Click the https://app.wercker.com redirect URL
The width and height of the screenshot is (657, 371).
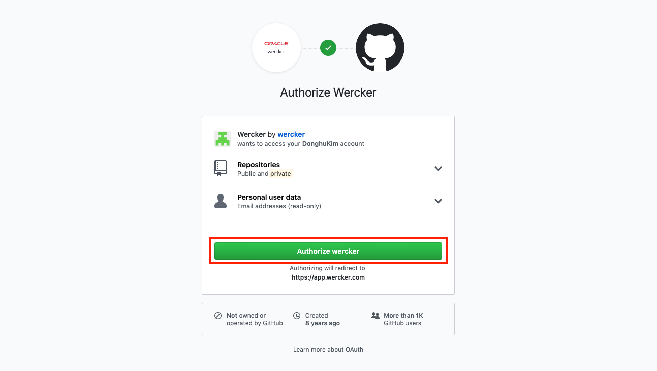[328, 277]
